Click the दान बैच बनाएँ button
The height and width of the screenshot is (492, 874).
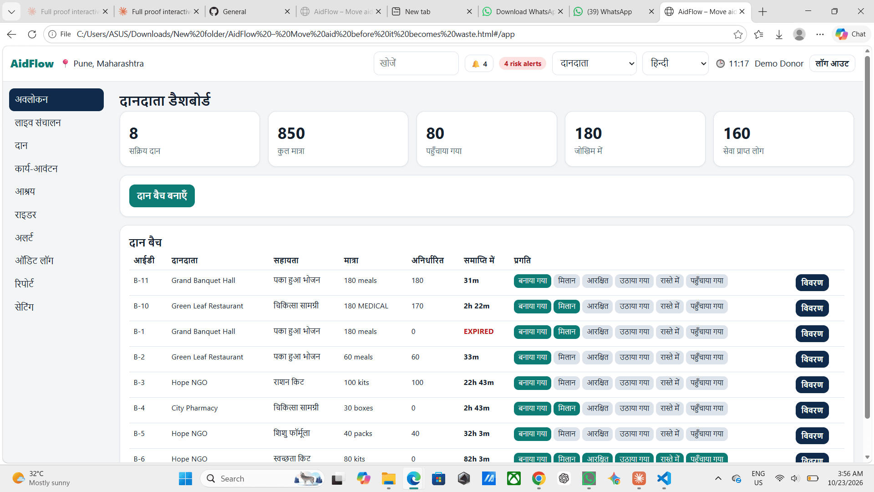[162, 196]
